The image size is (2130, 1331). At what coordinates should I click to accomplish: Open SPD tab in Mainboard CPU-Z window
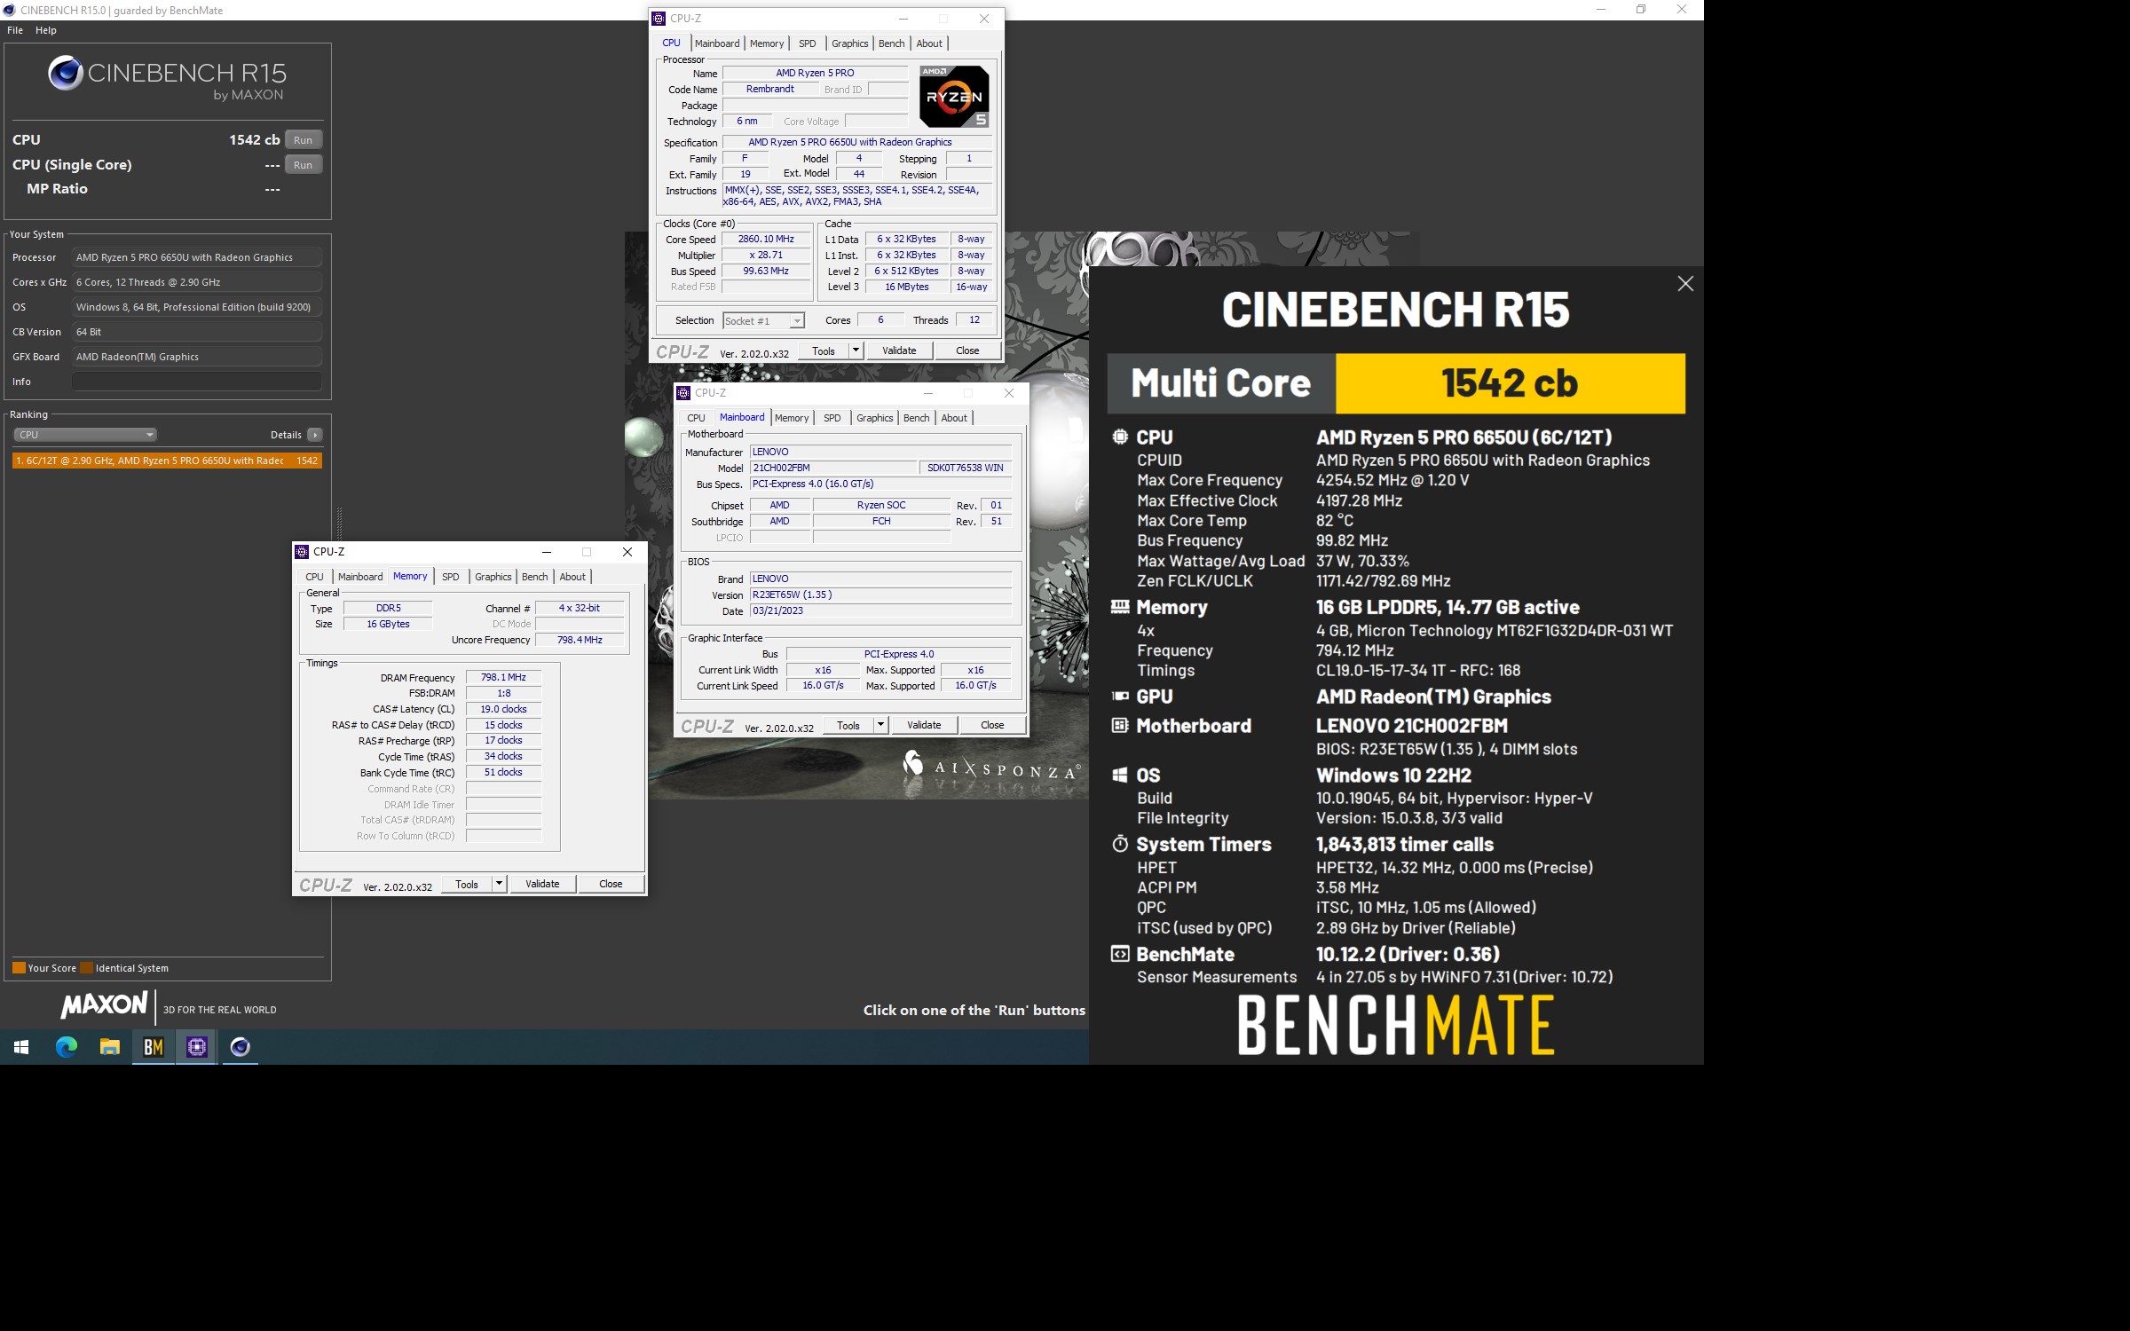[x=832, y=418]
